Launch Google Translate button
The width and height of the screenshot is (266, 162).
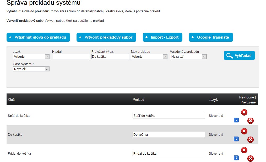pos(211,37)
